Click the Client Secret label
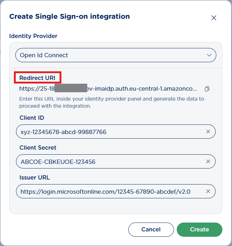This screenshot has width=232, height=246. click(38, 148)
